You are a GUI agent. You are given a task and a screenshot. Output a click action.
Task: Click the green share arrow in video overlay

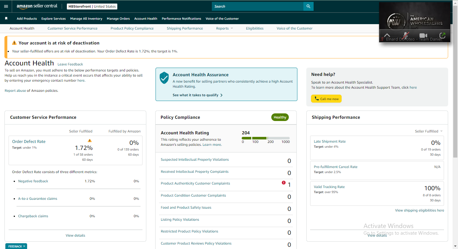click(x=442, y=36)
